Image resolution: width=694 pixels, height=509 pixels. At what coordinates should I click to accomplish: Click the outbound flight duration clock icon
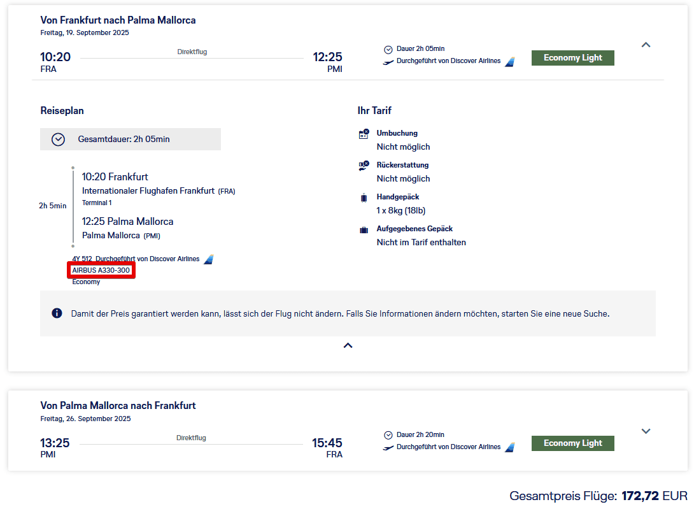[388, 49]
